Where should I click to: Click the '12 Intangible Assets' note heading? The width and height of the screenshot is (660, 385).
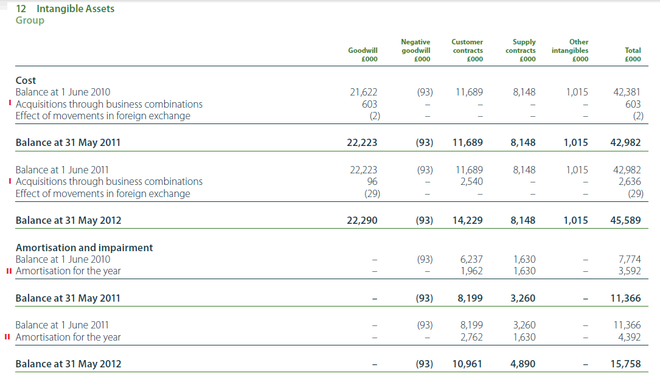click(x=65, y=9)
